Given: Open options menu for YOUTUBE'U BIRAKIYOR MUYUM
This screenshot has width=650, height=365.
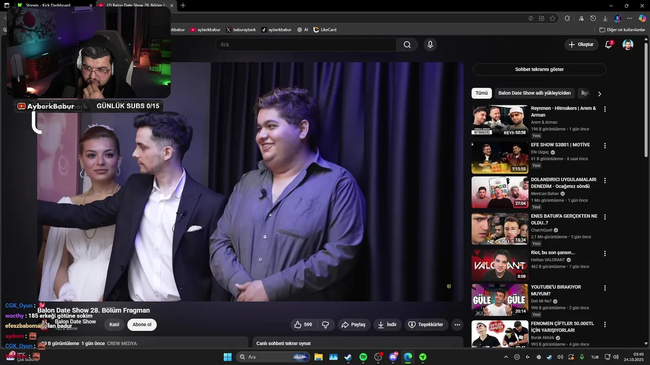Looking at the screenshot, I should coord(604,288).
